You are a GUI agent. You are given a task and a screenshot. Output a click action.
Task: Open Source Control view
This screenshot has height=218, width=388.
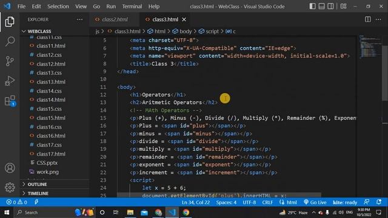pyautogui.click(x=10, y=61)
